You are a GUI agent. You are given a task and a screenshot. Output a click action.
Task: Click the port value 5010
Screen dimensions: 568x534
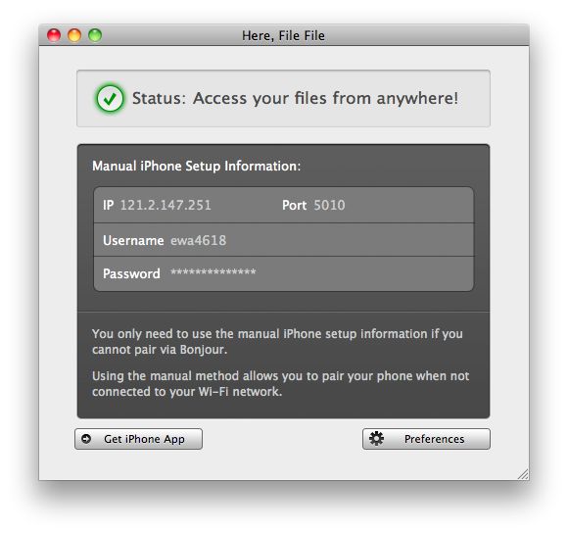tap(329, 205)
